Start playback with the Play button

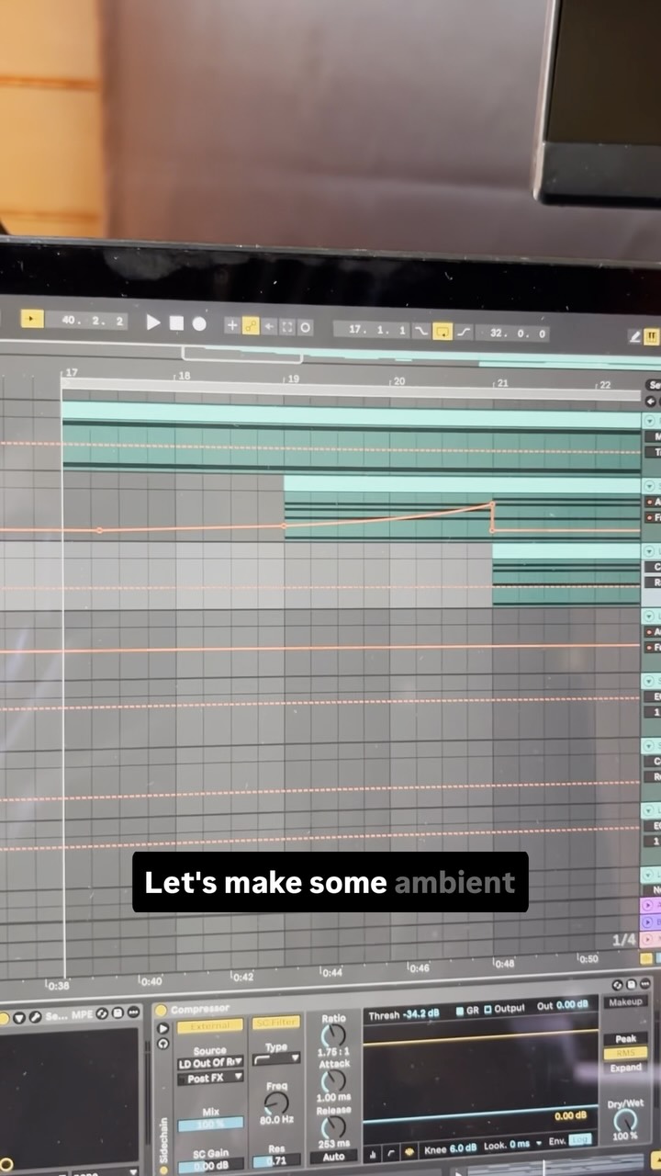tap(152, 322)
